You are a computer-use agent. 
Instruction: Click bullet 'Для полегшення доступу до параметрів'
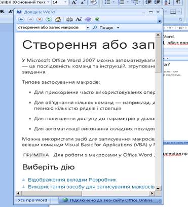click(94, 119)
